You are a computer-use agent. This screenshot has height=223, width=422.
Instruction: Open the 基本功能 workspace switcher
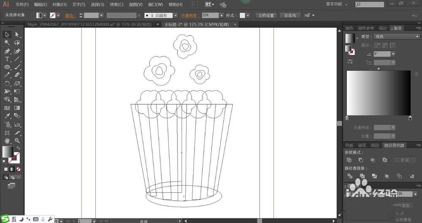[337, 4]
